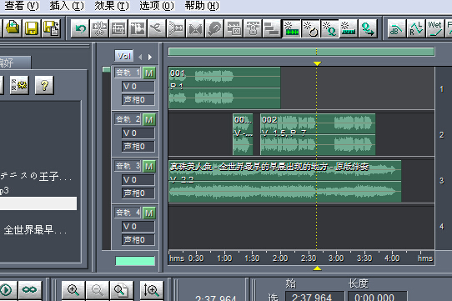This screenshot has width=452, height=301.
Task: Click the Q with arrow toolbar icon
Action: click(368, 28)
